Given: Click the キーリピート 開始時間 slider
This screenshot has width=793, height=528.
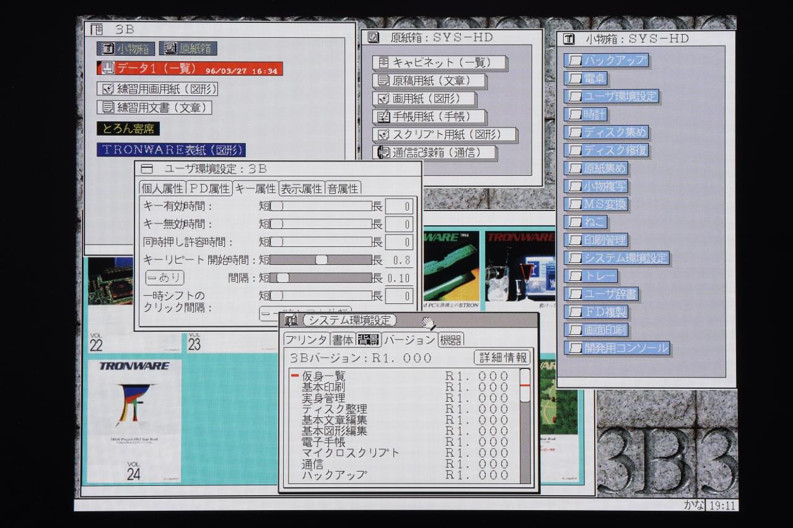Looking at the screenshot, I should (x=320, y=260).
